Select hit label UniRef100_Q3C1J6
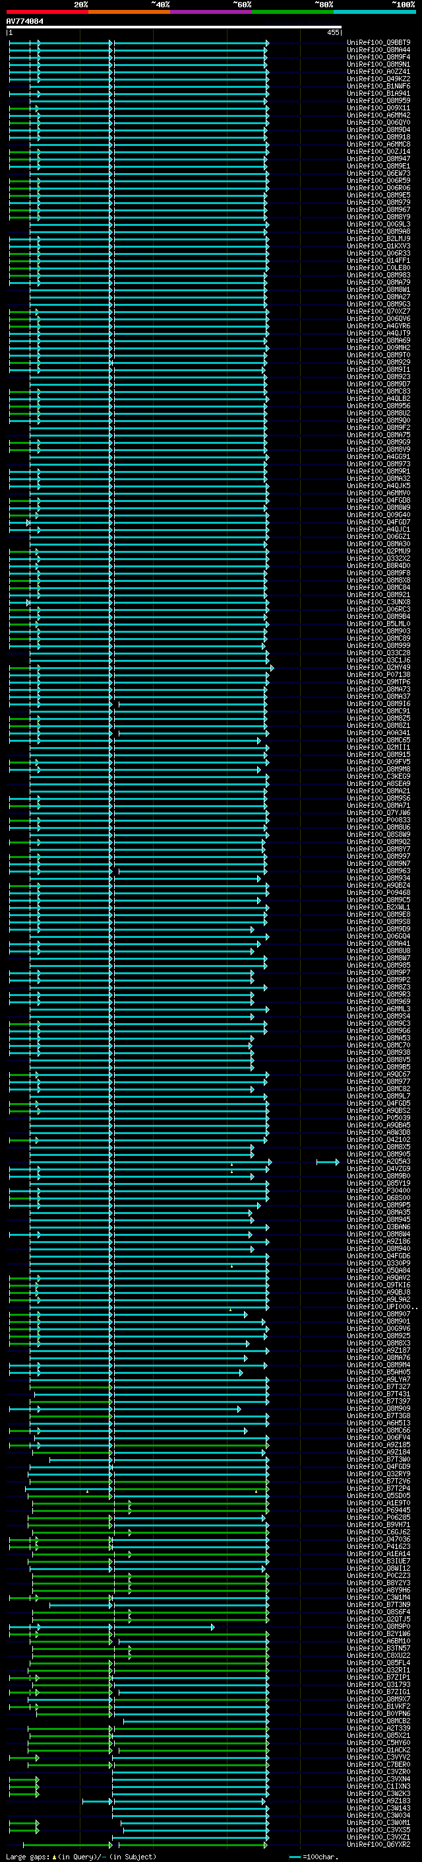 tap(378, 660)
